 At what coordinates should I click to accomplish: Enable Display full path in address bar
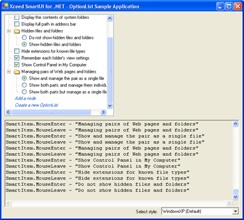click(17, 24)
